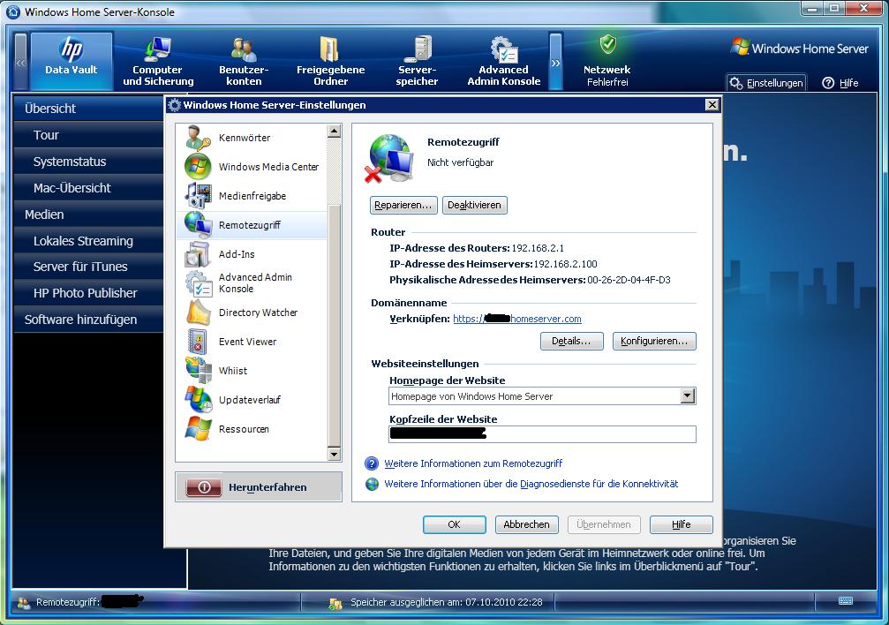Open Serverspeicher tab
This screenshot has width=889, height=625.
[418, 61]
